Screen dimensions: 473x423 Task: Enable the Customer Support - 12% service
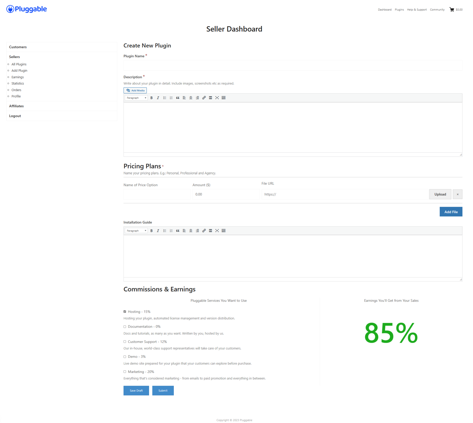tap(125, 341)
